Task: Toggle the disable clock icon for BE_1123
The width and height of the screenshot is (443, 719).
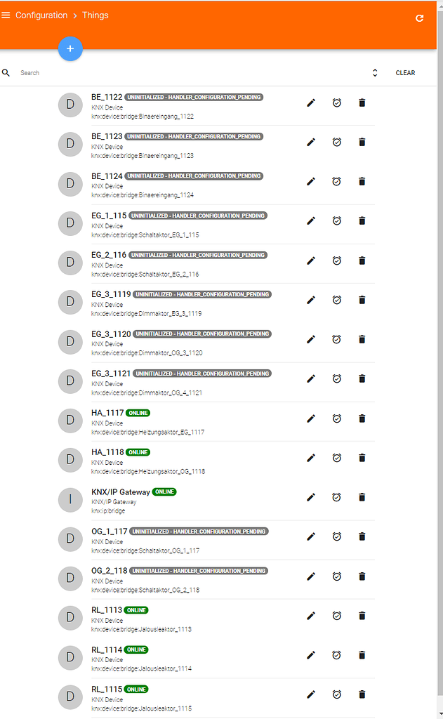Action: pos(336,142)
